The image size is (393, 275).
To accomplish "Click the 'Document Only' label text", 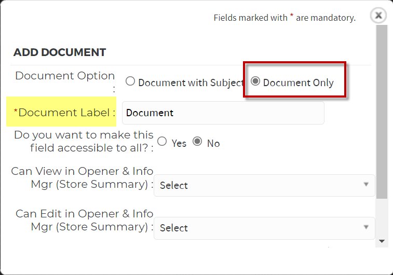I will pos(299,82).
